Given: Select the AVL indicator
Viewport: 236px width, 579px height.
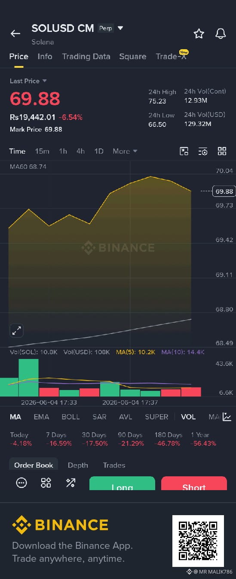Looking at the screenshot, I should (x=126, y=417).
